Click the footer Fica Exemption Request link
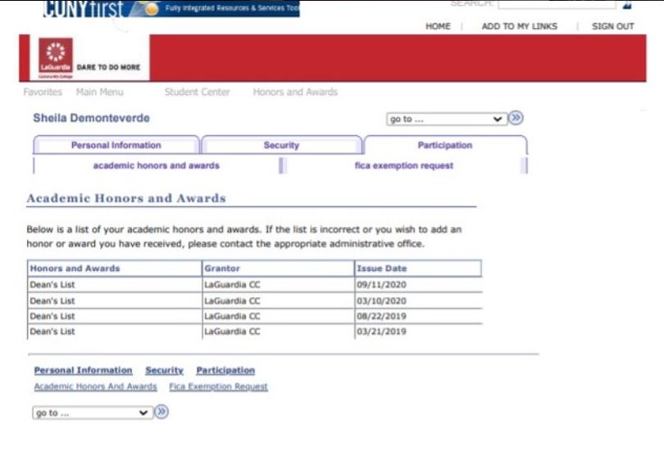This screenshot has width=664, height=456. [218, 386]
